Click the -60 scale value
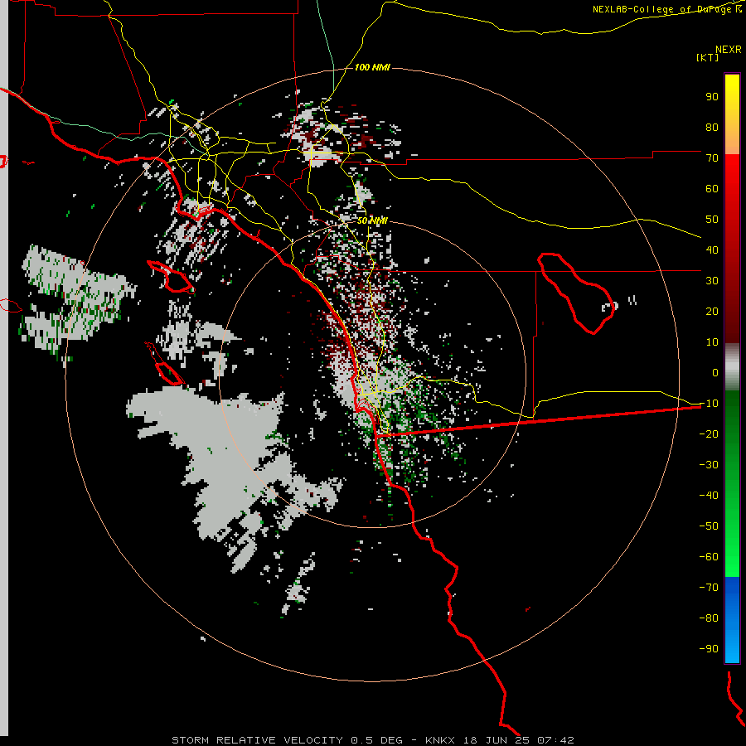The height and width of the screenshot is (746, 746). [709, 557]
